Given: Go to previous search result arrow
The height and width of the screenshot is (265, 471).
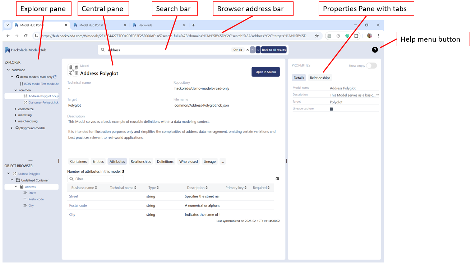Looking at the screenshot, I should (x=253, y=50).
